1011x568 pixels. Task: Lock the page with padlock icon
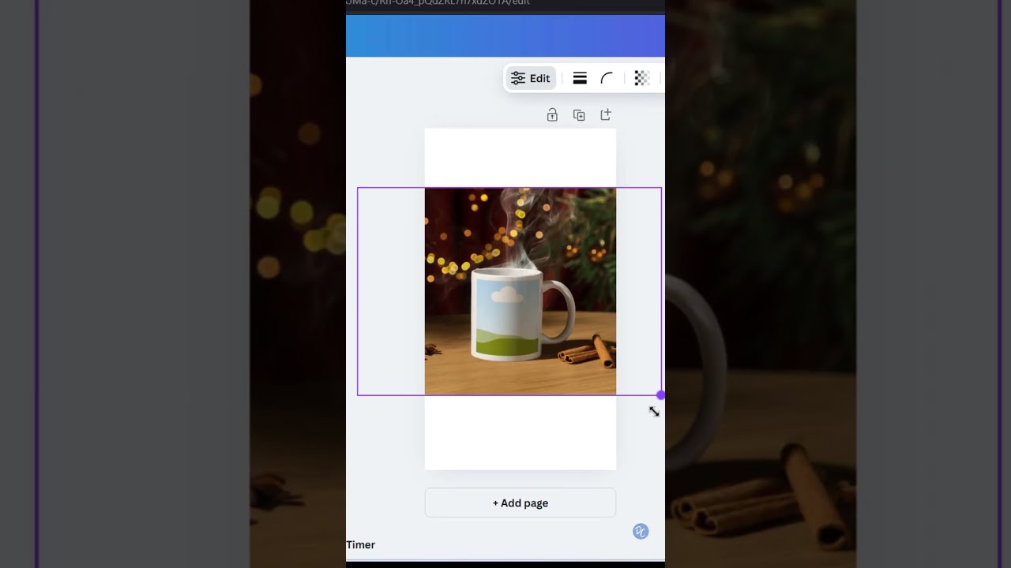(552, 115)
